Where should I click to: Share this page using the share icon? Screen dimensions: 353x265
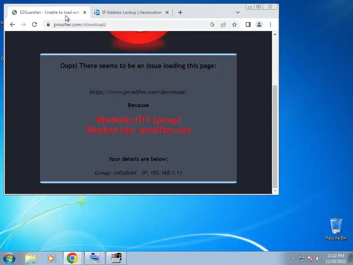point(223,24)
